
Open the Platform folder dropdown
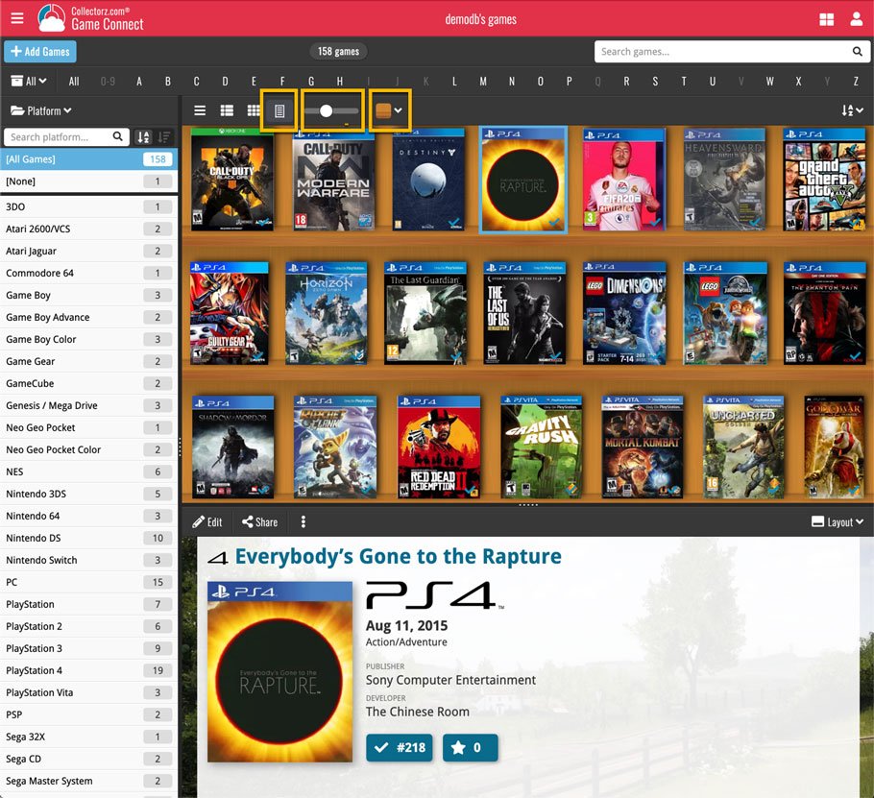coord(41,110)
